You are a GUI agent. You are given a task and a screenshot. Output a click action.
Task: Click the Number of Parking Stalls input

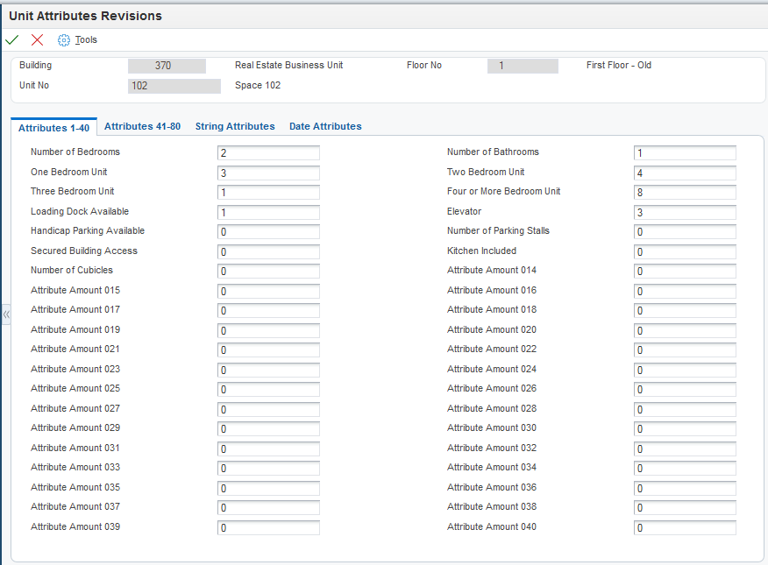[x=685, y=232]
